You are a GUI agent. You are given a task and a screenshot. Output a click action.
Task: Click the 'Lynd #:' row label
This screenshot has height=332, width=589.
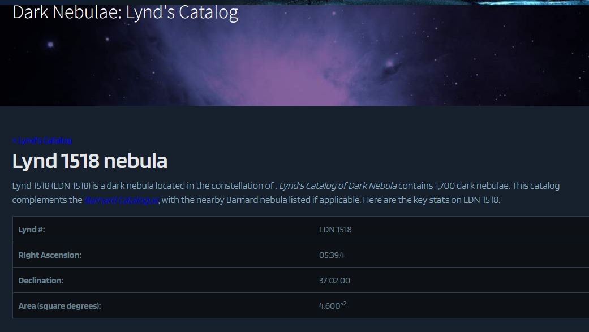31,230
